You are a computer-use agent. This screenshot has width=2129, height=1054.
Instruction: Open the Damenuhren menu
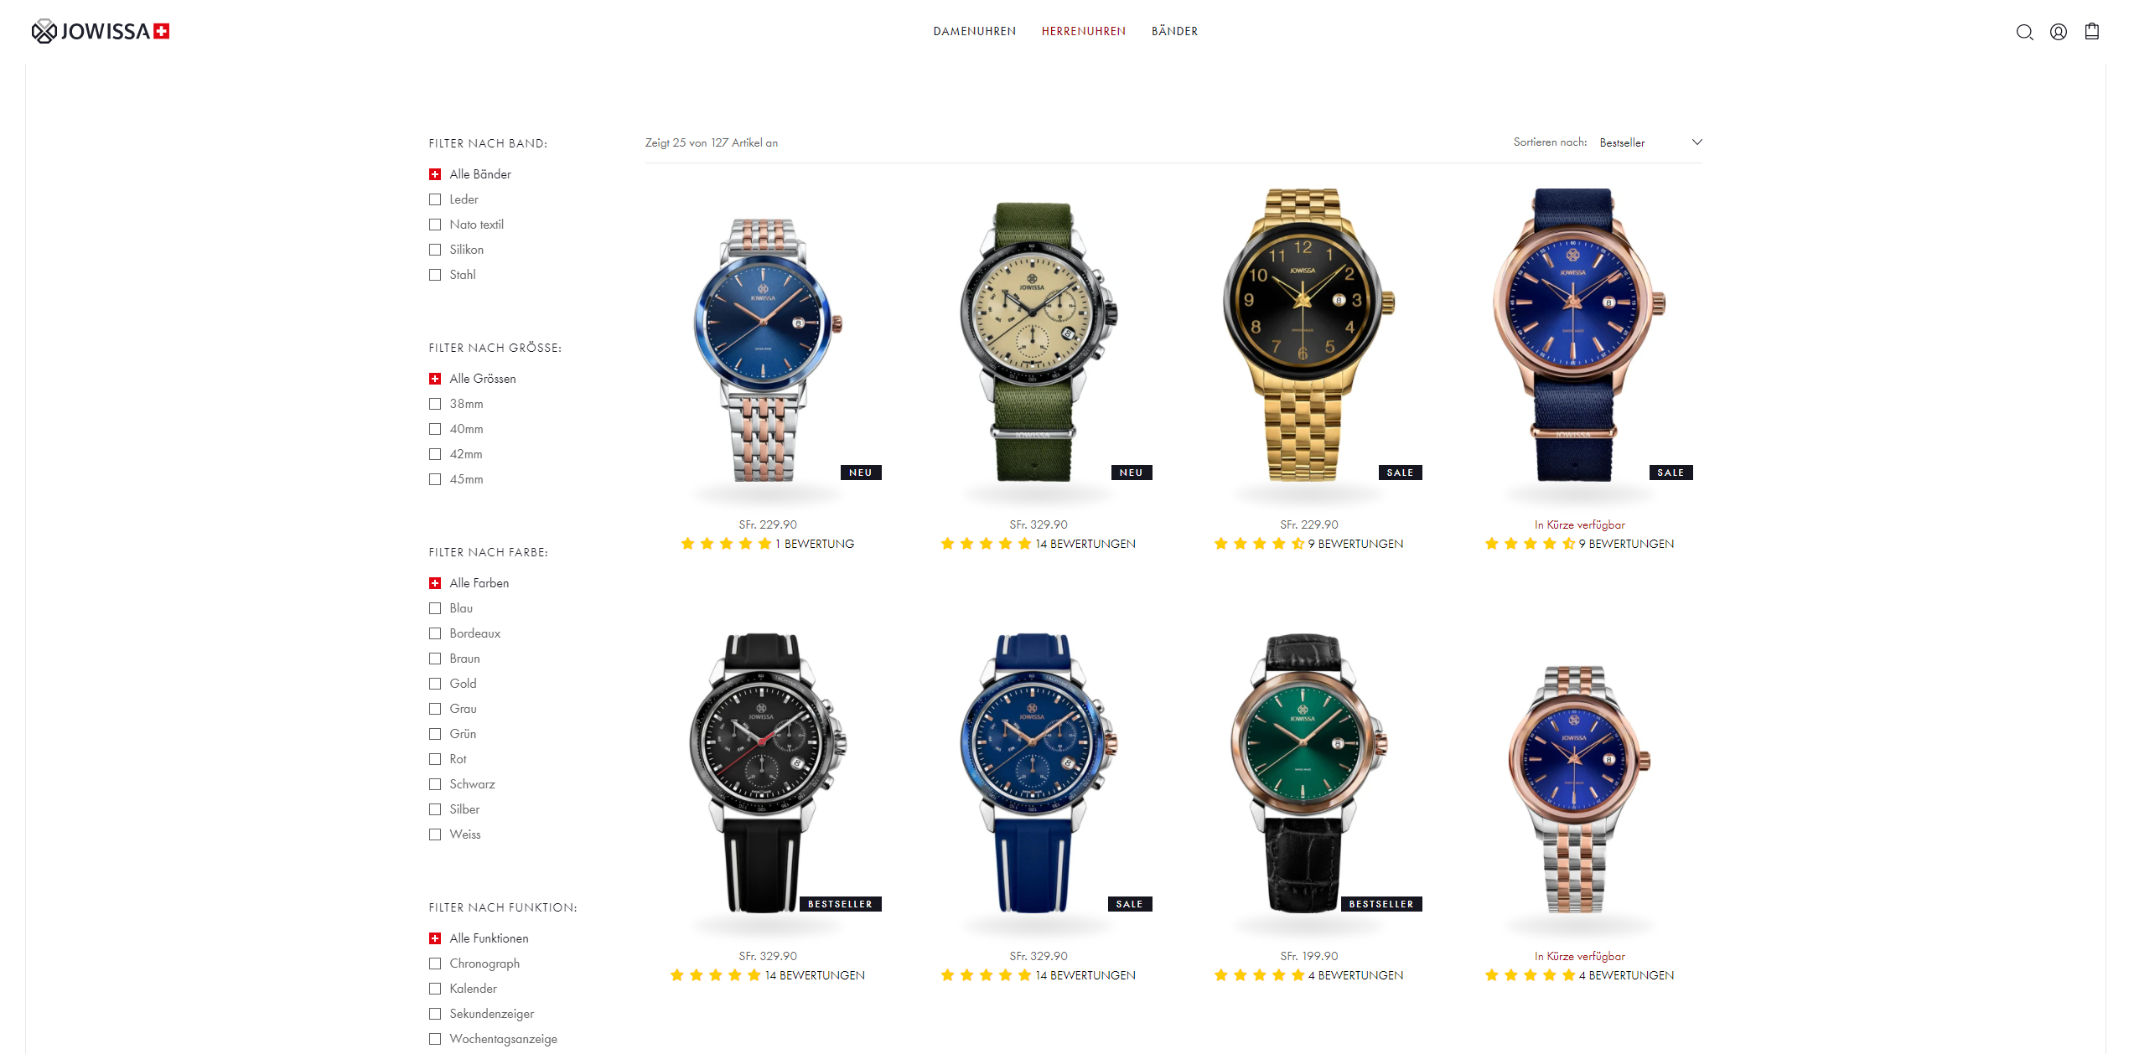click(x=975, y=31)
